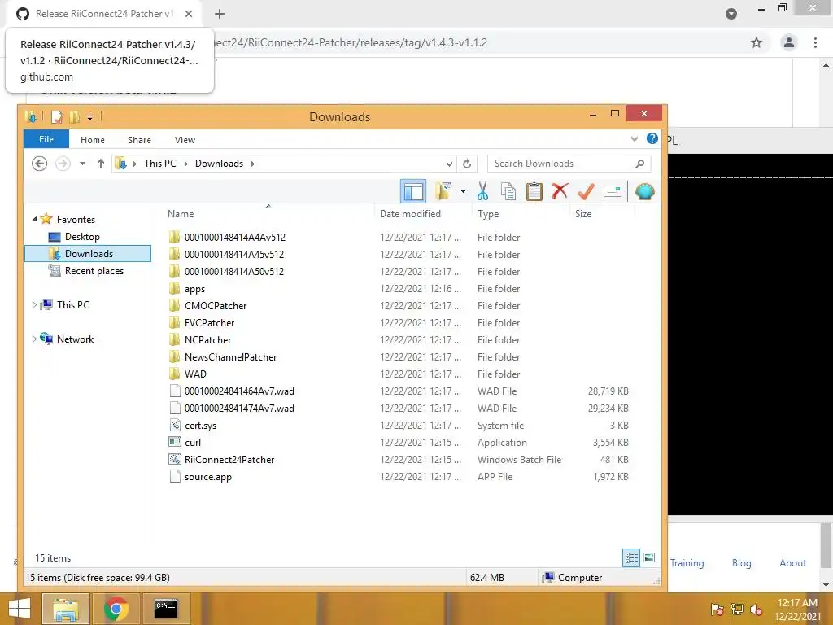The image size is (833, 625).
Task: Click the blue shell icon in toolbar
Action: [644, 191]
